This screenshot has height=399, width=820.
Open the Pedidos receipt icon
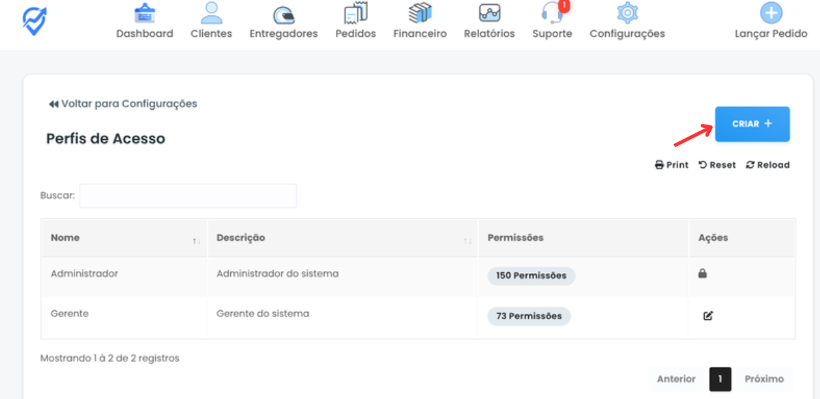355,13
